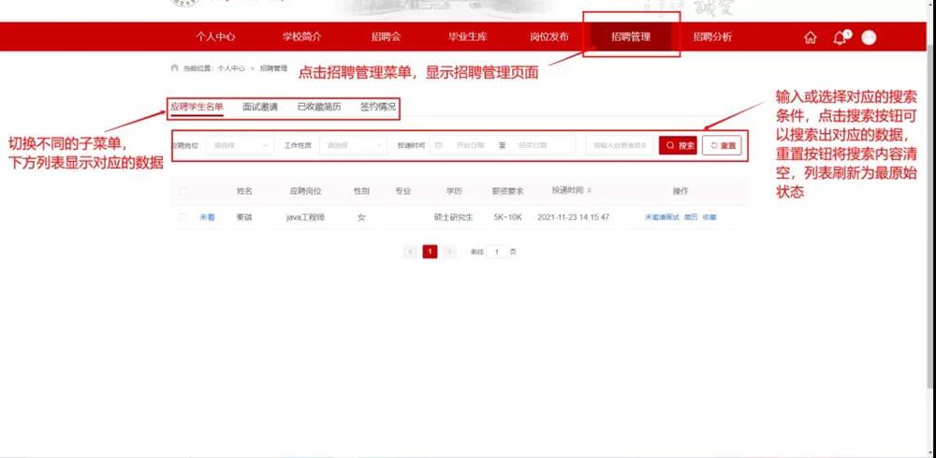The width and height of the screenshot is (936, 458).
Task: Click the red 搜索 button
Action: point(679,145)
